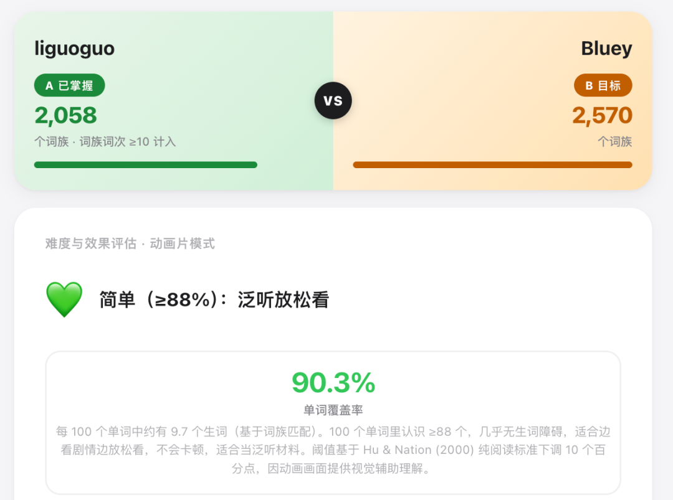
Task: Click the Hu & Nation explanation paragraph
Action: pos(333,450)
